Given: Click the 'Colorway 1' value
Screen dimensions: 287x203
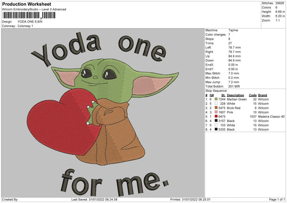Looking at the screenshot, I should (25, 26).
